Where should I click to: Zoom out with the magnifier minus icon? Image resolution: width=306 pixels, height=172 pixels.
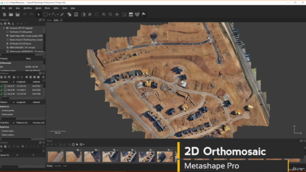[x=110, y=14]
